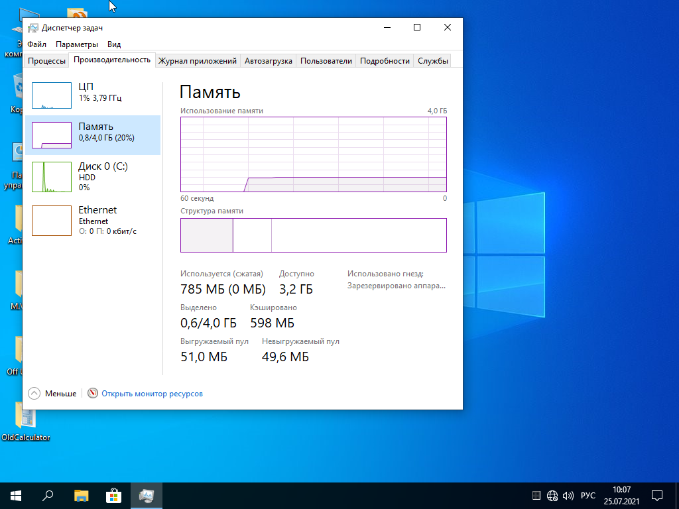Open taskbar search magnifier

(48, 496)
